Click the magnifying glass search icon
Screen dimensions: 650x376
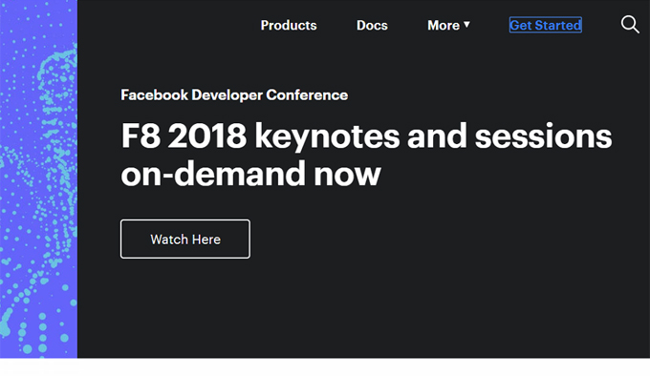(630, 25)
